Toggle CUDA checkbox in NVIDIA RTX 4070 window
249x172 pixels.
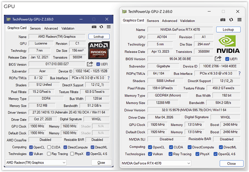pos(171,147)
